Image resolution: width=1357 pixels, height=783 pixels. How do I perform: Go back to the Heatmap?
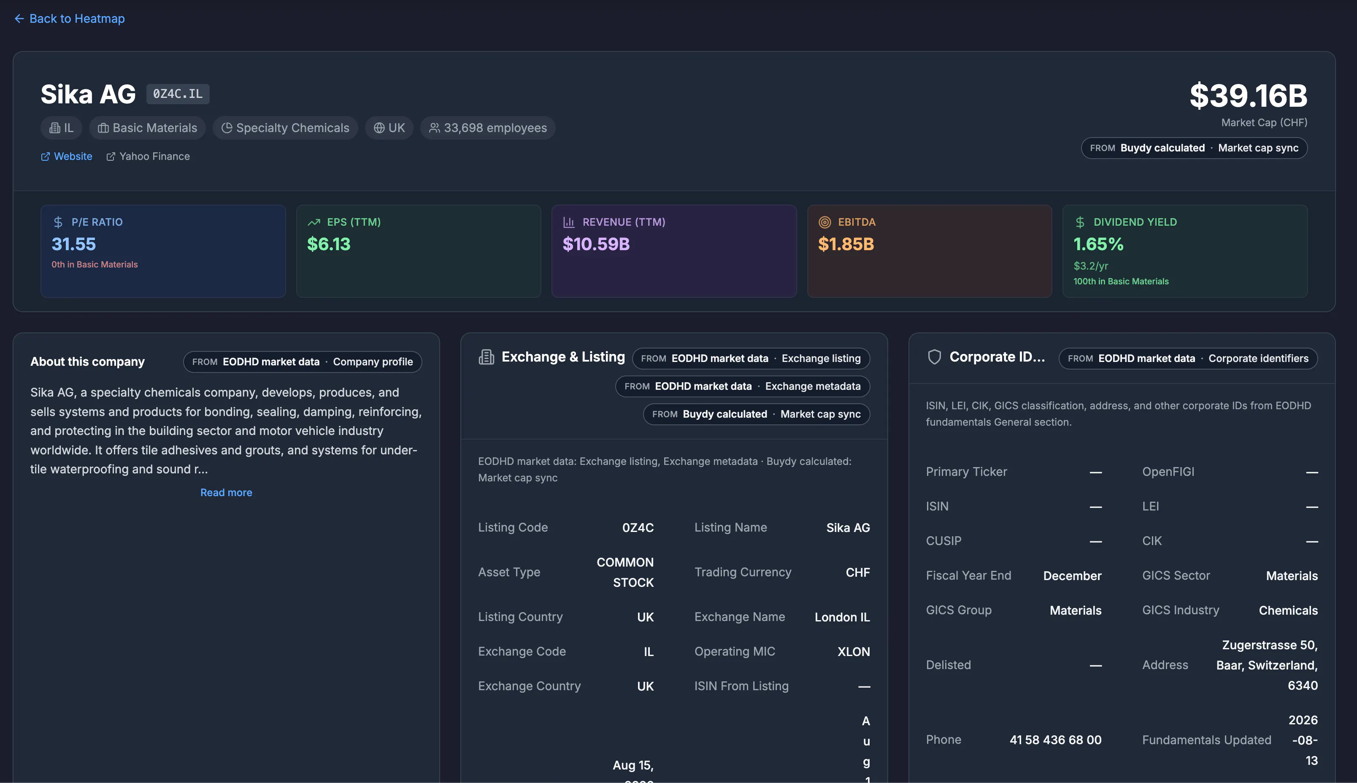pos(69,19)
